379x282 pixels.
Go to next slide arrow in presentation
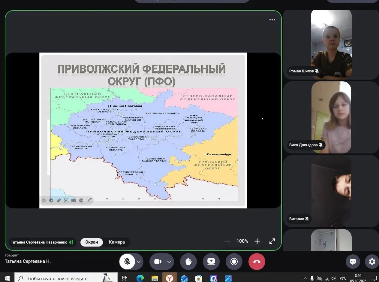[x=51, y=200]
